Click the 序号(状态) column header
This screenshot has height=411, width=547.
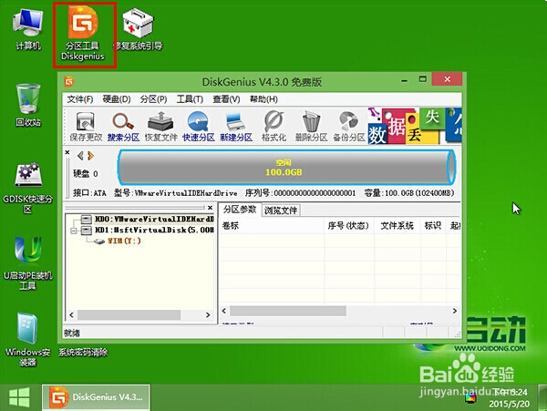(348, 226)
